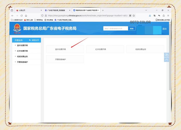181x130 pixels.
Task: Click the padlock site security icon
Action: pos(46,16)
